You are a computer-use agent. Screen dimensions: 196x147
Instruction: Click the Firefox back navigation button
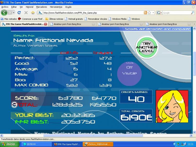[x=4, y=13]
